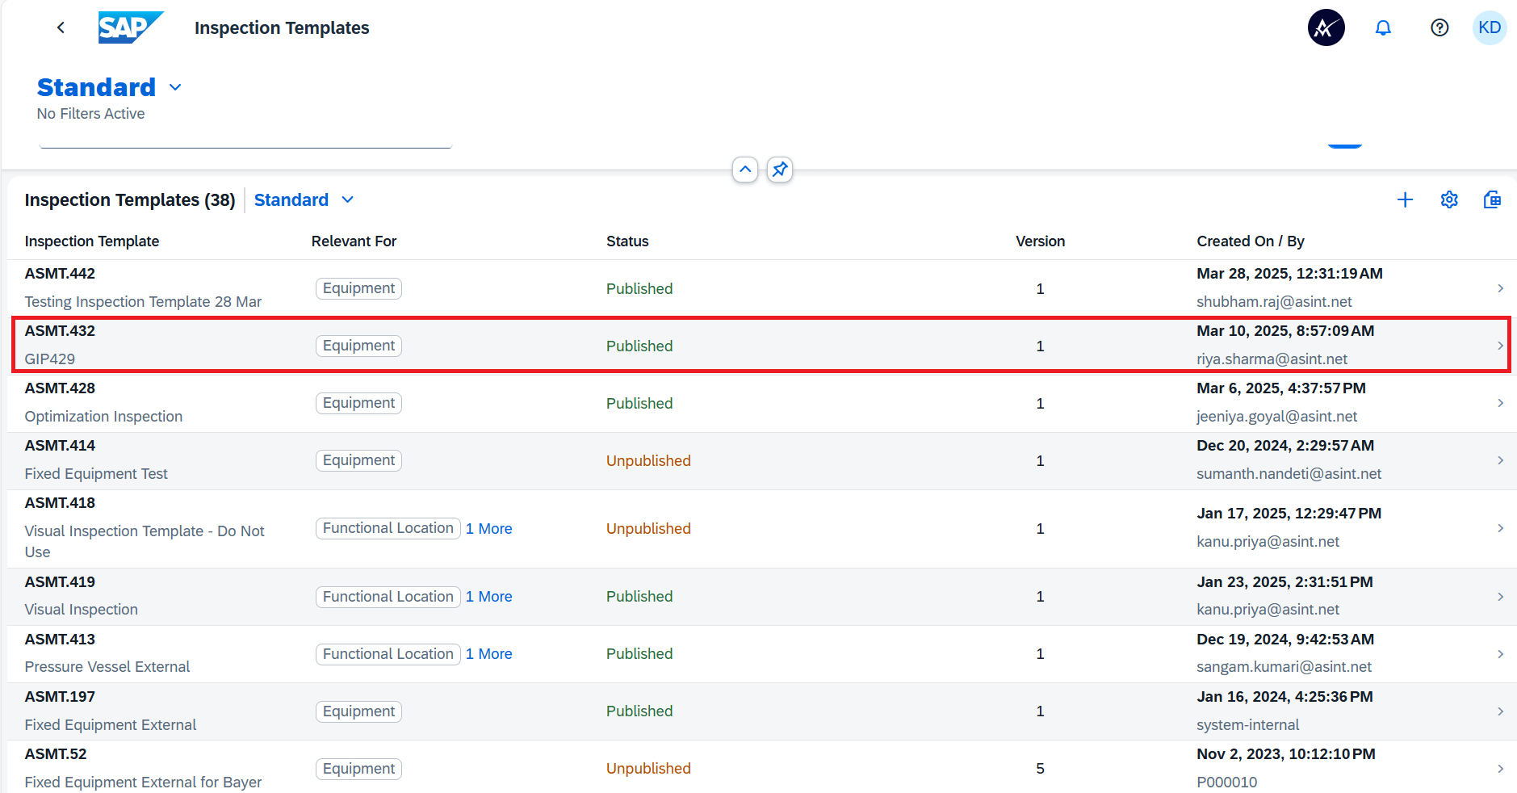Click the Version column header

tap(1040, 241)
